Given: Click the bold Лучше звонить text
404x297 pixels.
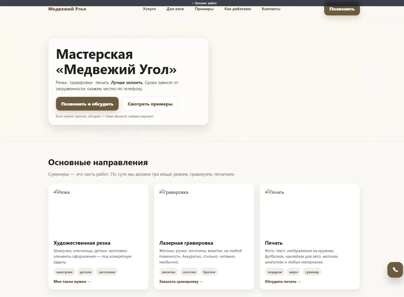Looking at the screenshot, I should (x=127, y=83).
